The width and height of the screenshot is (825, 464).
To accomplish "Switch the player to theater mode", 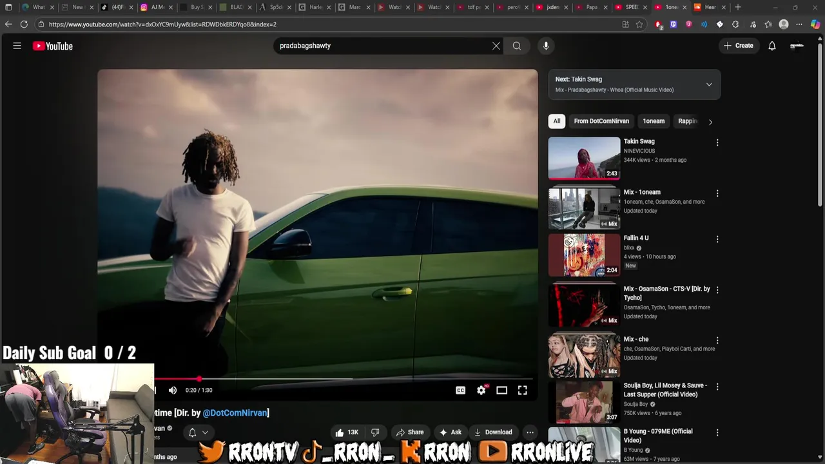I will click(x=502, y=390).
